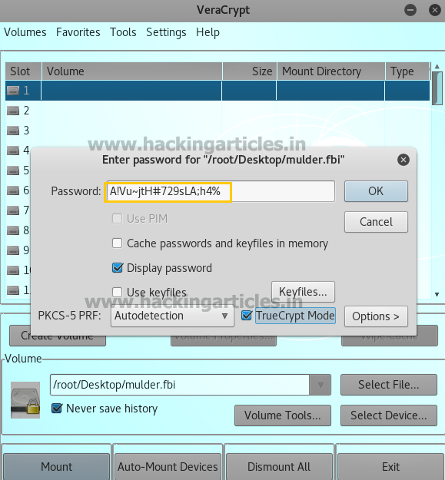This screenshot has height=480, width=445.
Task: Select the slot 7 drive icon
Action: click(13, 210)
